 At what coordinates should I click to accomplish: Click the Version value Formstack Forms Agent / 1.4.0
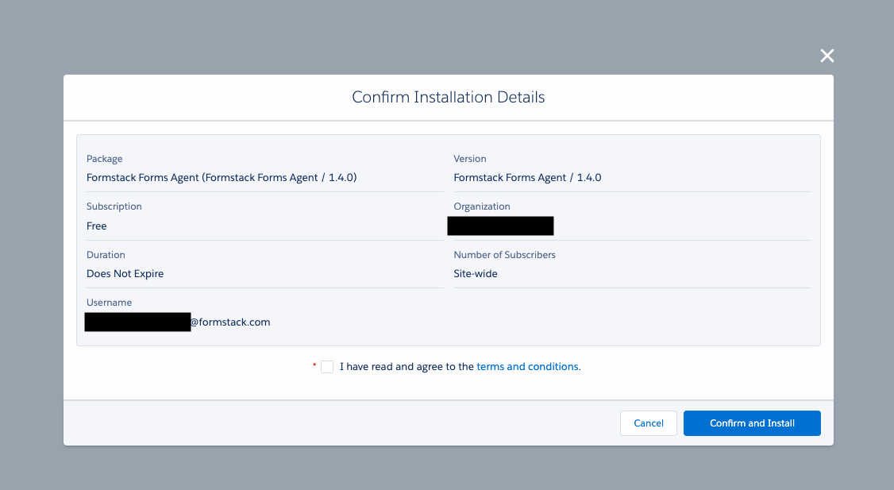click(527, 178)
